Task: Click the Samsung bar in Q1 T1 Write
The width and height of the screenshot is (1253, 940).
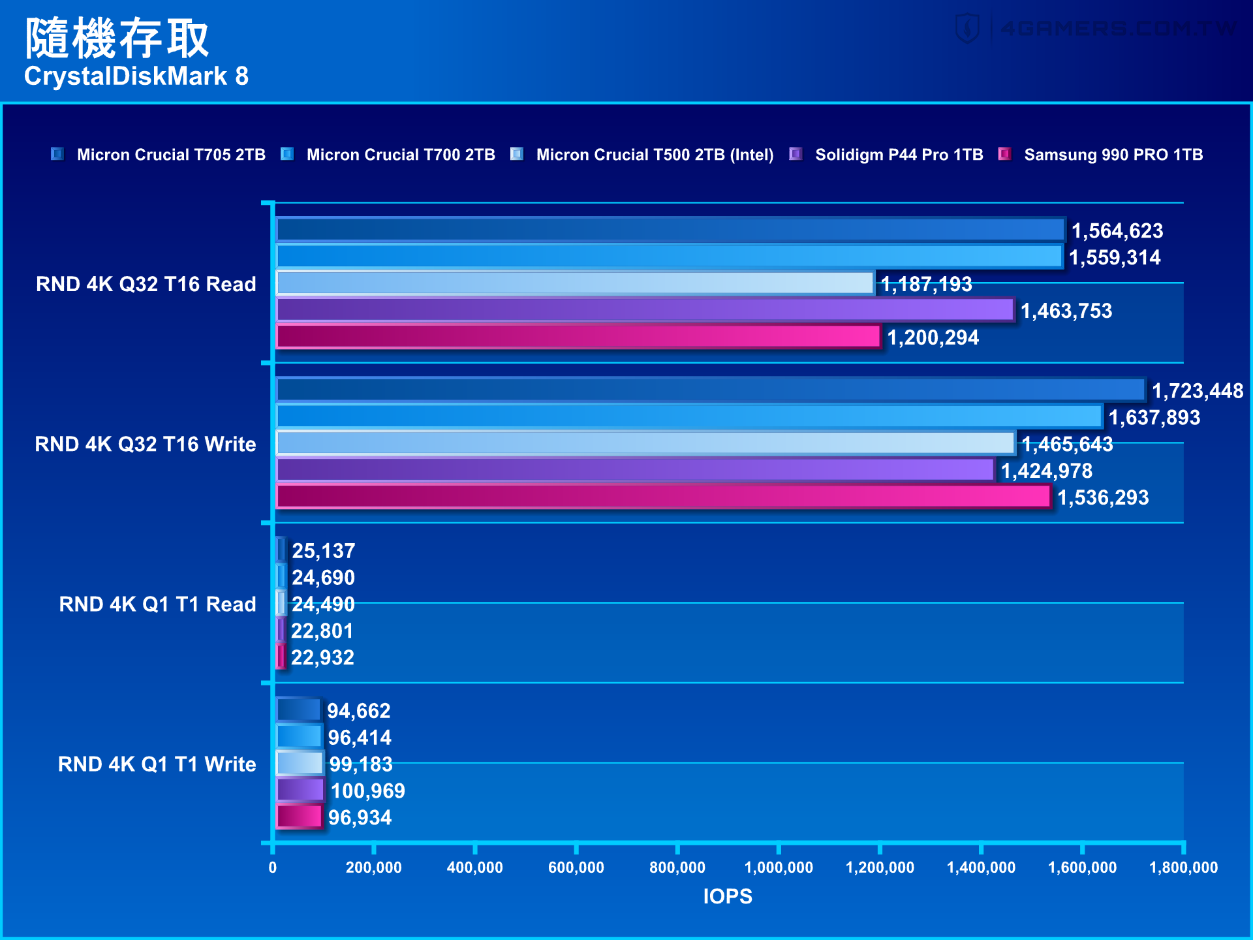Action: click(300, 816)
